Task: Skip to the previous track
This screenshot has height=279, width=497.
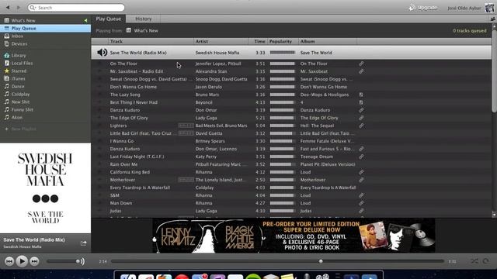Action: [x=9, y=261]
